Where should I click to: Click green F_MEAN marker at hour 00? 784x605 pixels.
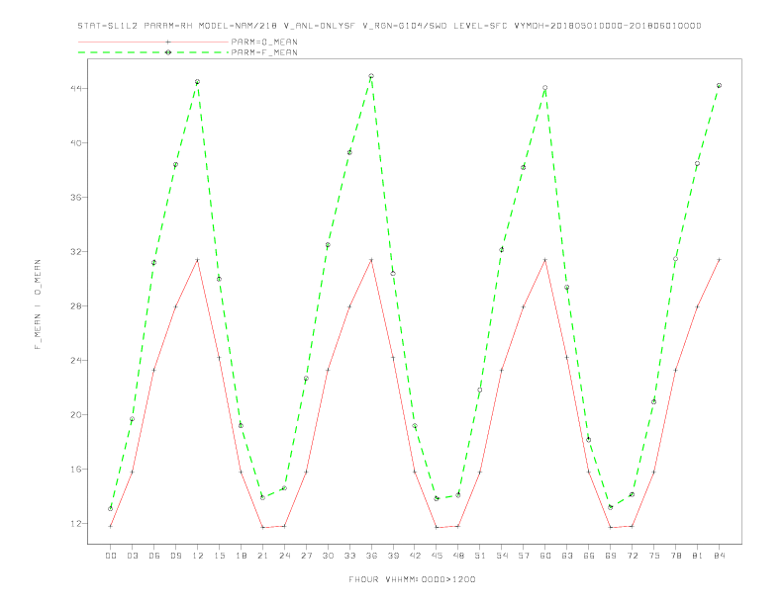[x=111, y=509]
